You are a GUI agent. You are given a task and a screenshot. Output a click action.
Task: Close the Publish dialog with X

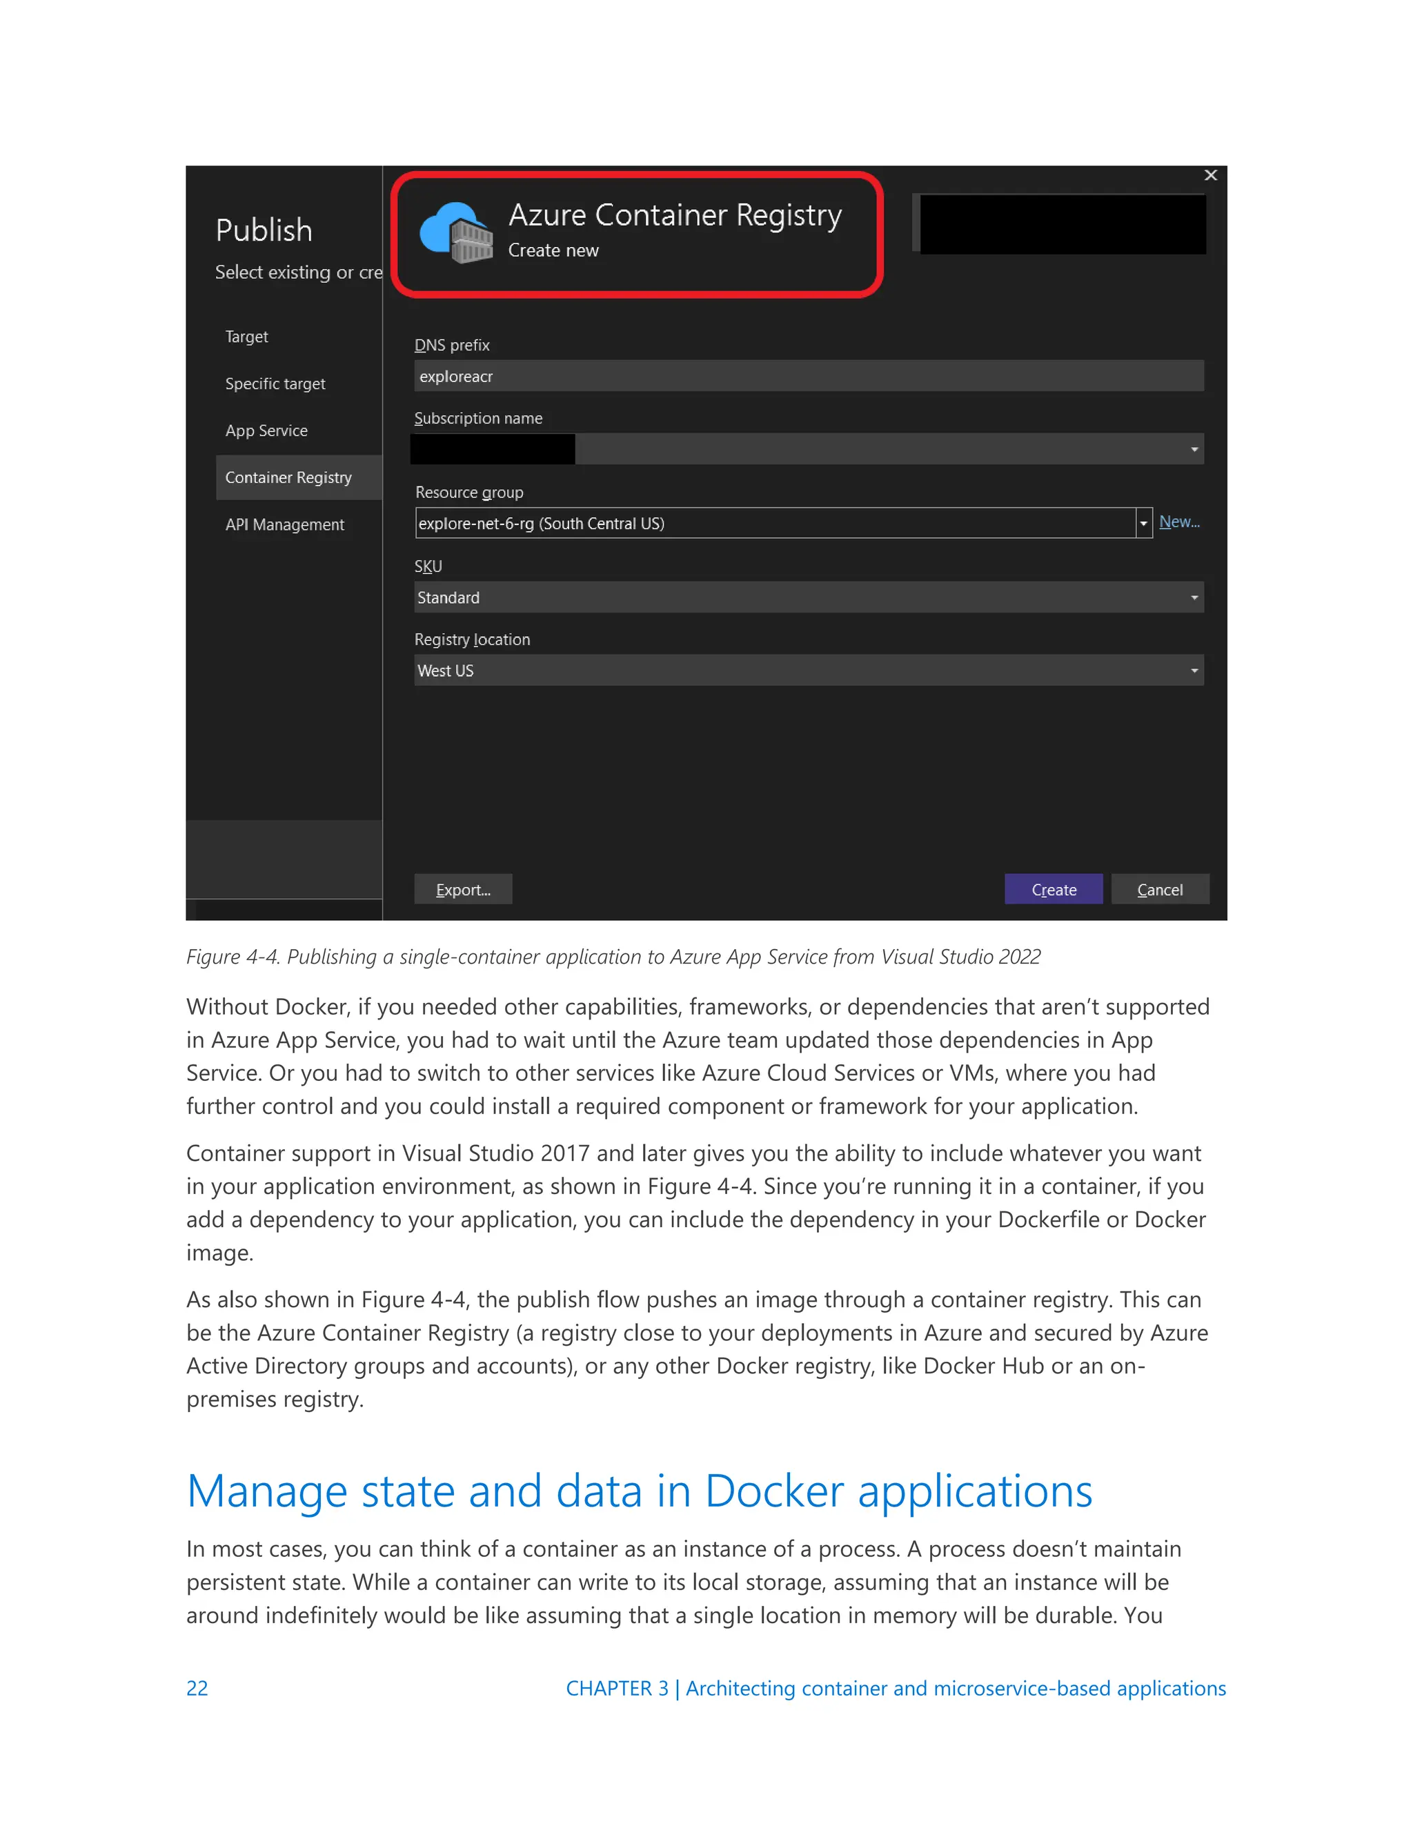click(x=1210, y=175)
